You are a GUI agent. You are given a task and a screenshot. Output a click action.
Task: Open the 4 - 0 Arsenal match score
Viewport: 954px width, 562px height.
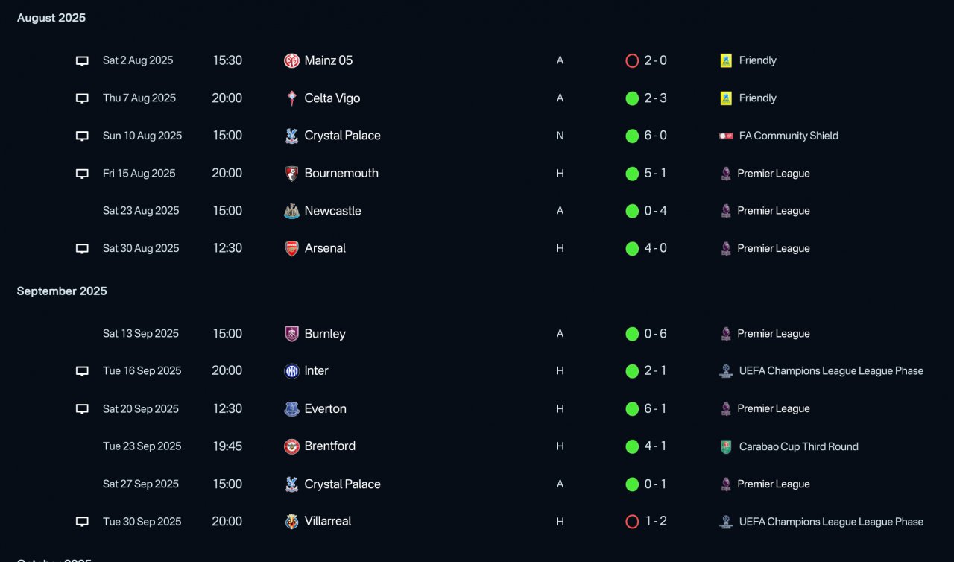point(655,248)
